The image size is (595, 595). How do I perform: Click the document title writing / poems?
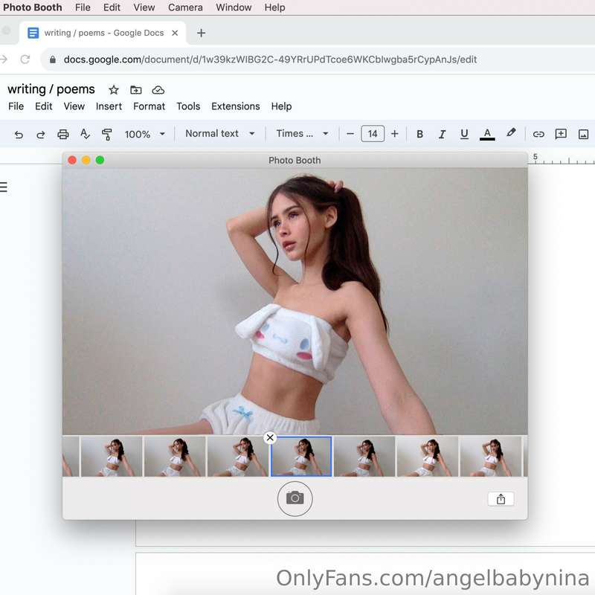tap(51, 89)
